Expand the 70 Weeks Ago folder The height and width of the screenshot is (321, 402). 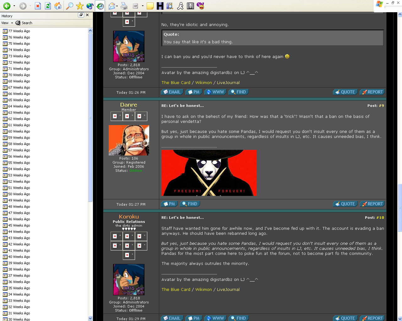tap(16, 75)
